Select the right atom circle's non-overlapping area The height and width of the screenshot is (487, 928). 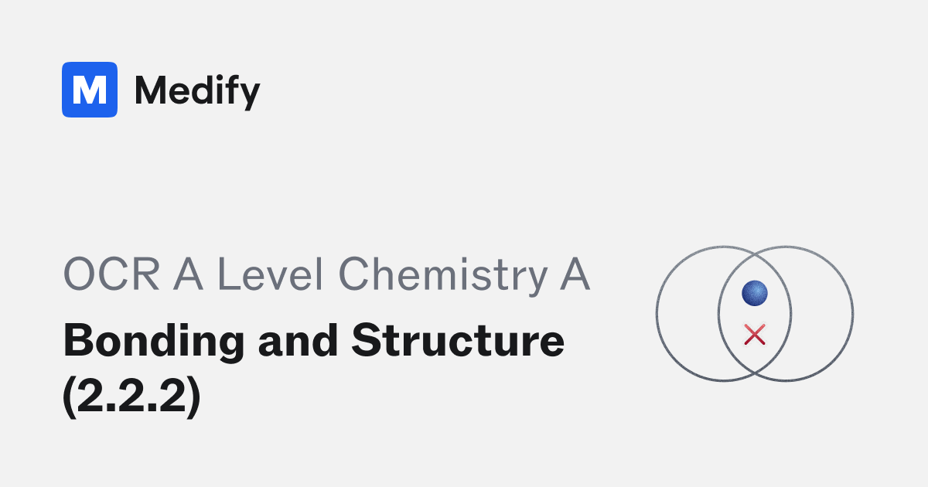[822, 315]
